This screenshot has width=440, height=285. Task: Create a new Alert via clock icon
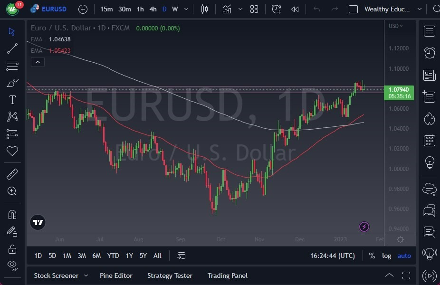(x=276, y=9)
